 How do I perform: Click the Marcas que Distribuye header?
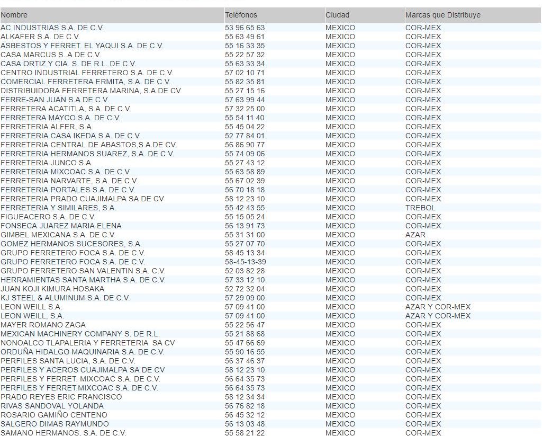(x=443, y=15)
